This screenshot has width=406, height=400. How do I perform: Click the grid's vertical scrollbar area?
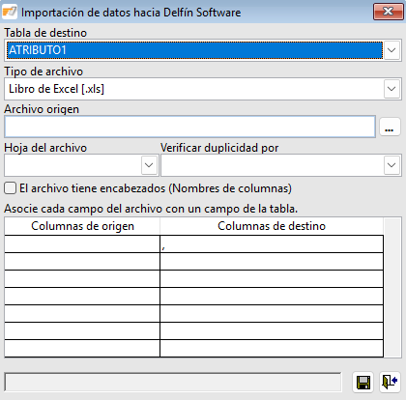point(392,287)
